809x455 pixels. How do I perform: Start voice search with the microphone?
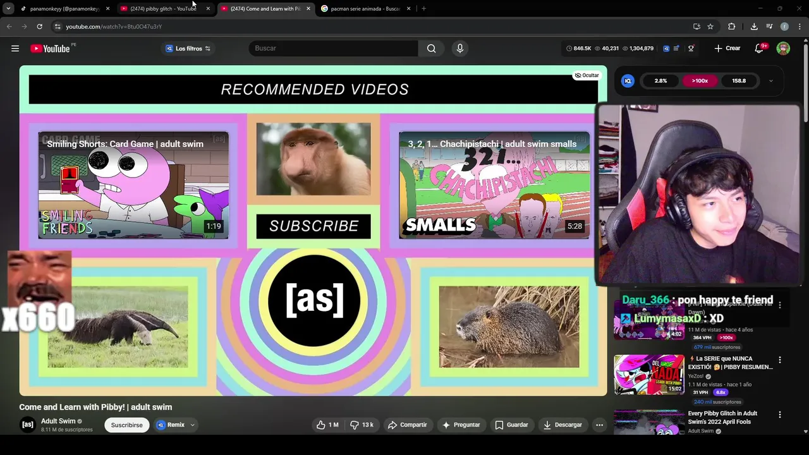pos(459,49)
